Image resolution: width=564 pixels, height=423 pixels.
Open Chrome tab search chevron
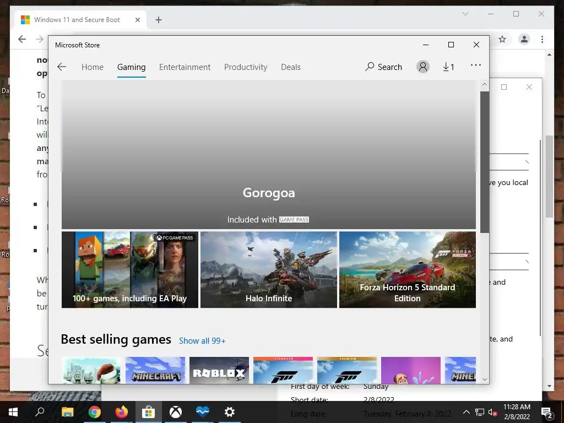pos(465,14)
